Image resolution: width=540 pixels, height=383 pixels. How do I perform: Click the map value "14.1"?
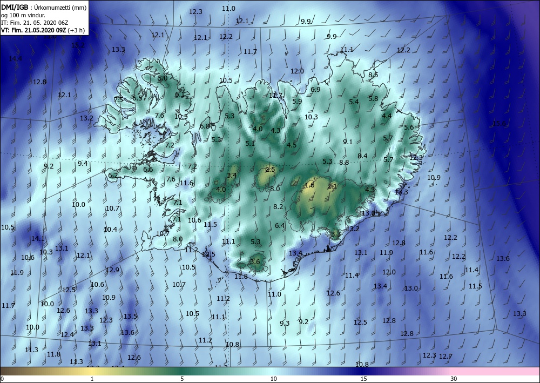38,239
